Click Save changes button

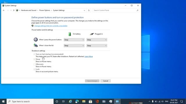pyautogui.click(x=92, y=81)
